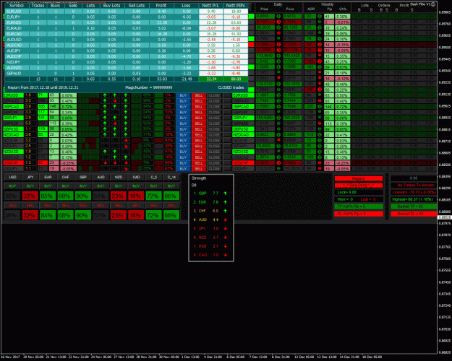Click the EURNZD row in closed trades report
This screenshot has width=452, height=361.
pos(127,22)
